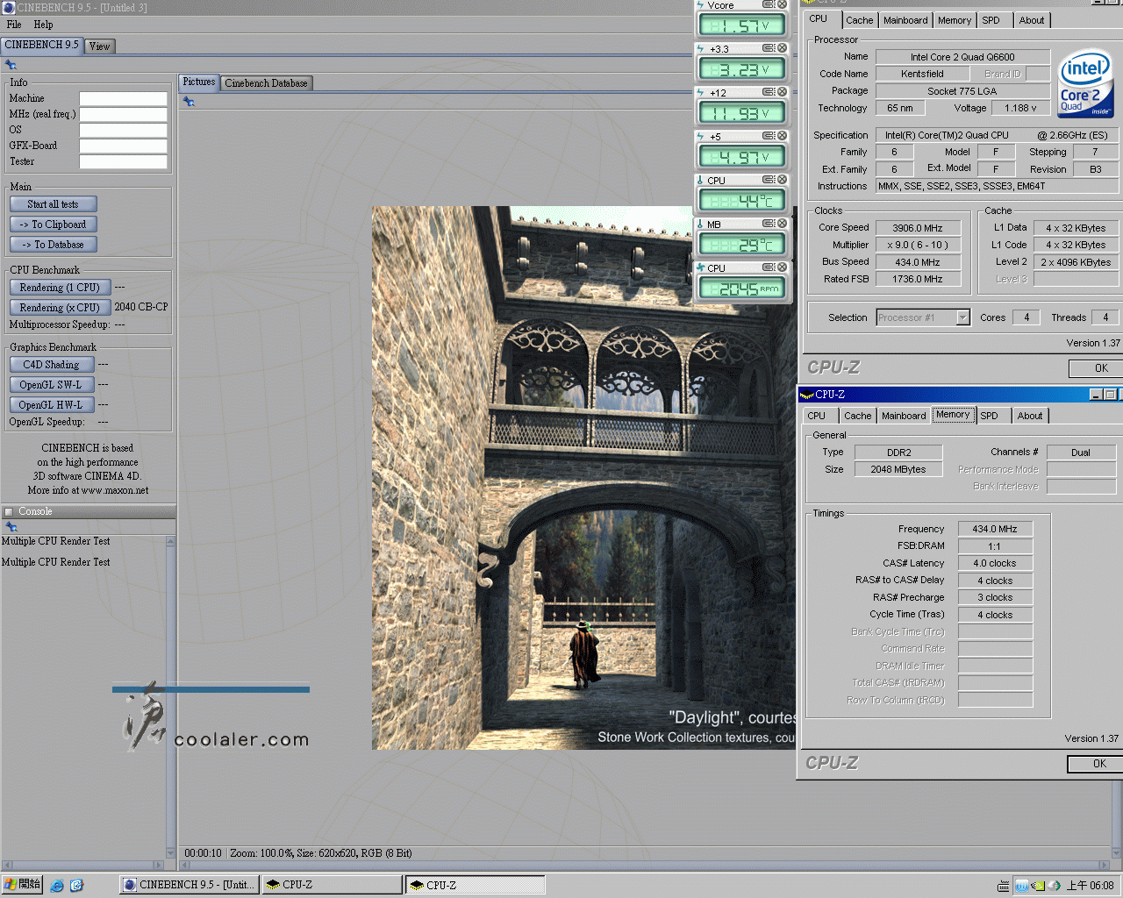Close the CPU temperature widget
The width and height of the screenshot is (1123, 898).
click(x=782, y=180)
